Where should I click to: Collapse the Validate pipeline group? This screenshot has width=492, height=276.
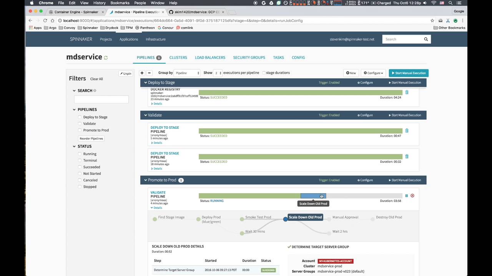[146, 115]
